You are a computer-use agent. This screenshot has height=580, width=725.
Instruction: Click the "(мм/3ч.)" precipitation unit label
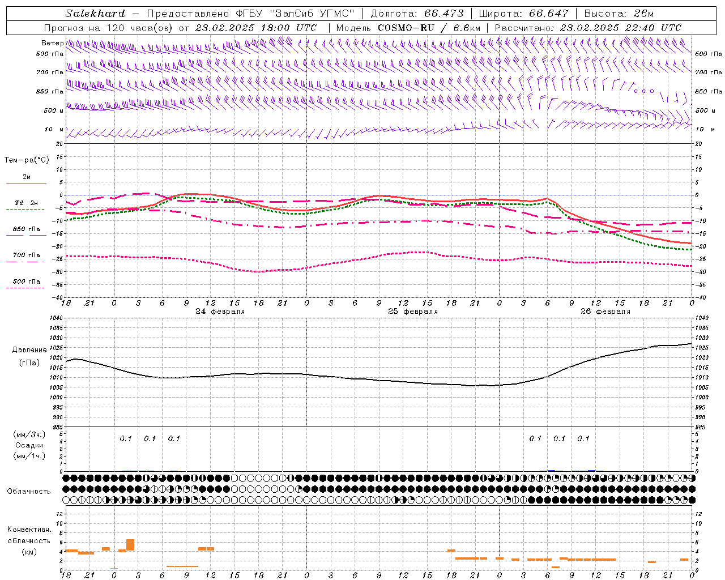pyautogui.click(x=29, y=434)
